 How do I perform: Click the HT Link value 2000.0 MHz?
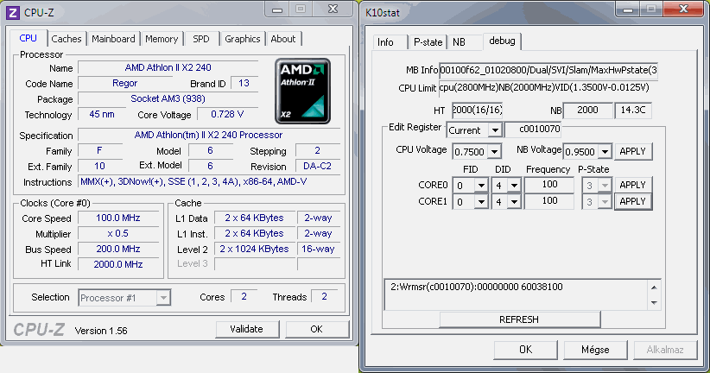coord(118,264)
